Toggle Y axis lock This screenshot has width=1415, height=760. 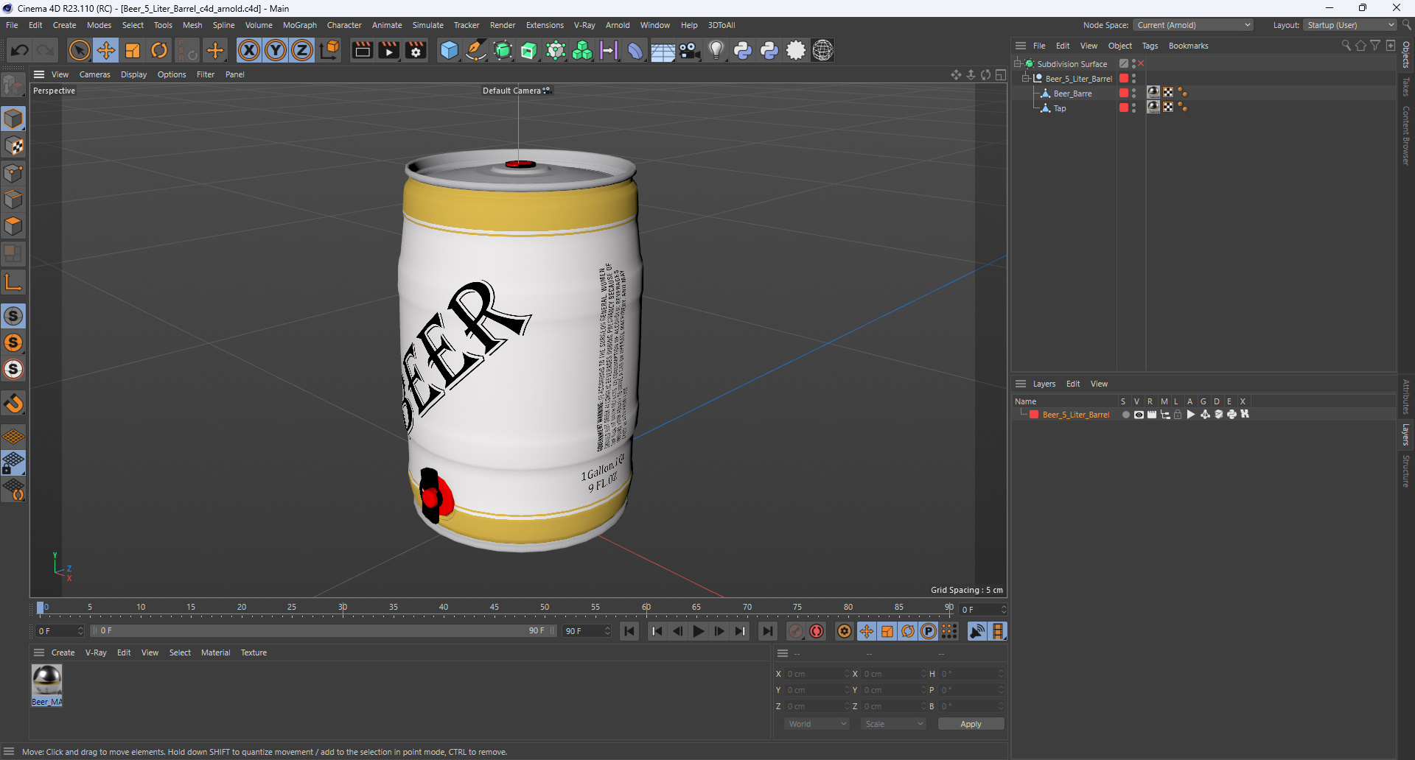point(276,50)
